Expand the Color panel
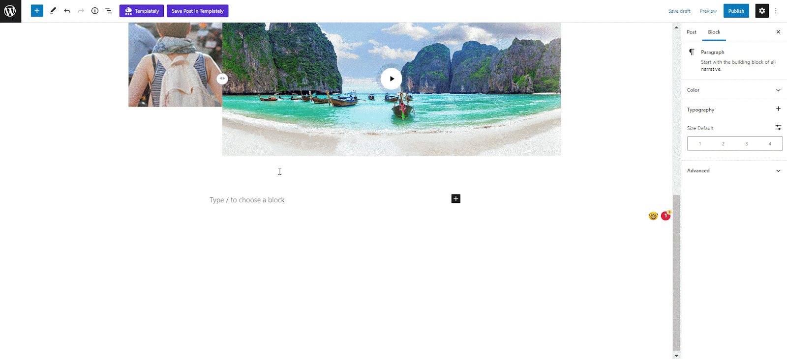The image size is (787, 359). tap(734, 90)
